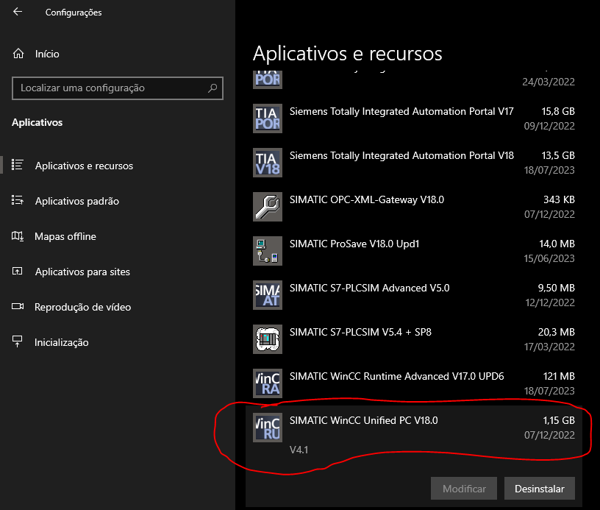Focus the Localizar uma configuração search box
Screen dimensions: 600x510
coord(110,88)
